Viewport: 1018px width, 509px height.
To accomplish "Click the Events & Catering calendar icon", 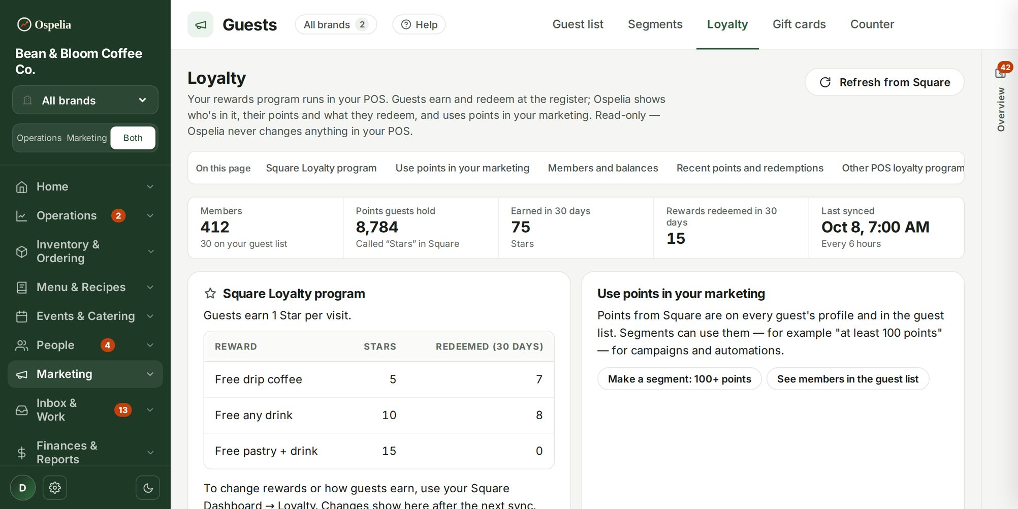I will [x=21, y=316].
